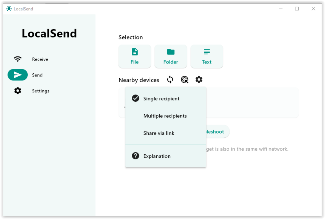
Task: Close the LocalSend window
Action: pos(313,9)
